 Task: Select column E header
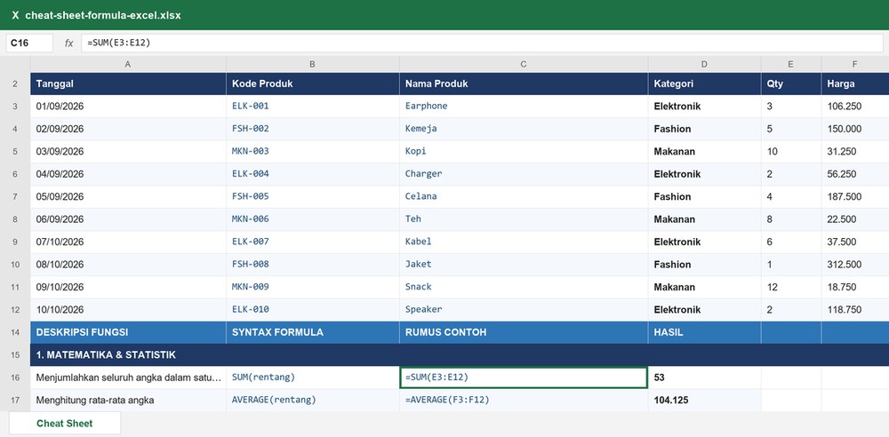tap(791, 64)
